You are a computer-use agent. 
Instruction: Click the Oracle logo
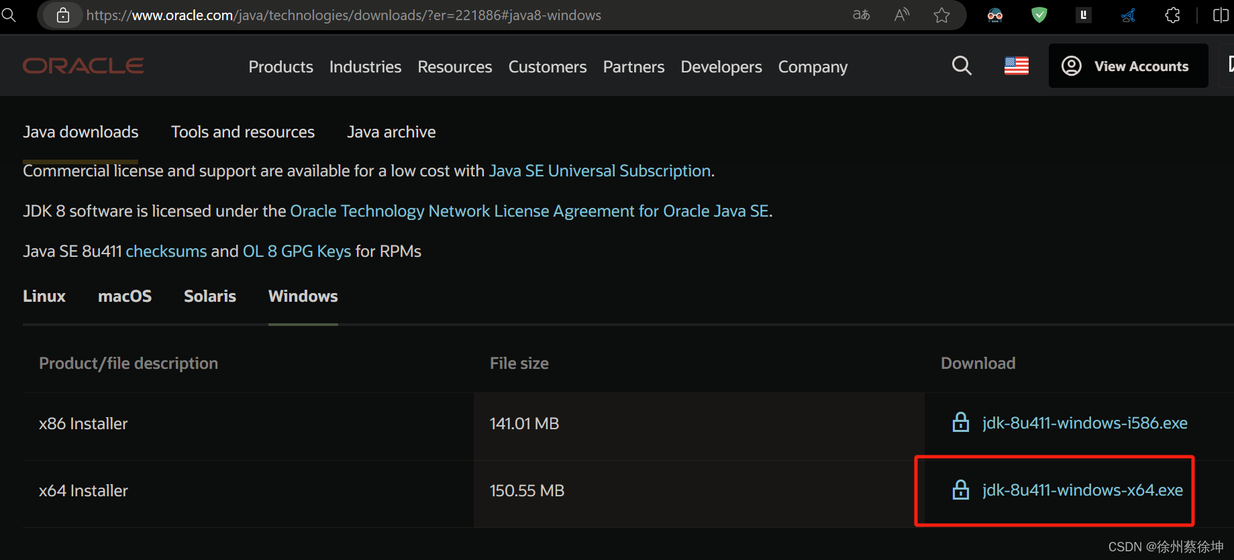(83, 66)
